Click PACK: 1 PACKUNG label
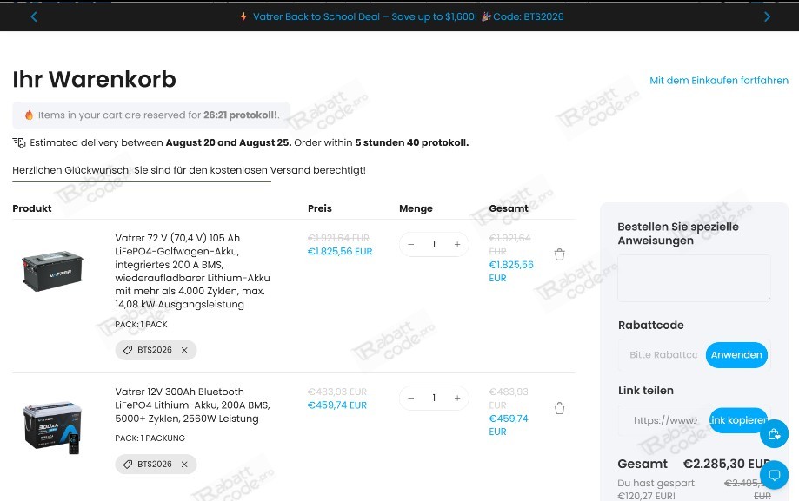The width and height of the screenshot is (799, 501). point(150,438)
